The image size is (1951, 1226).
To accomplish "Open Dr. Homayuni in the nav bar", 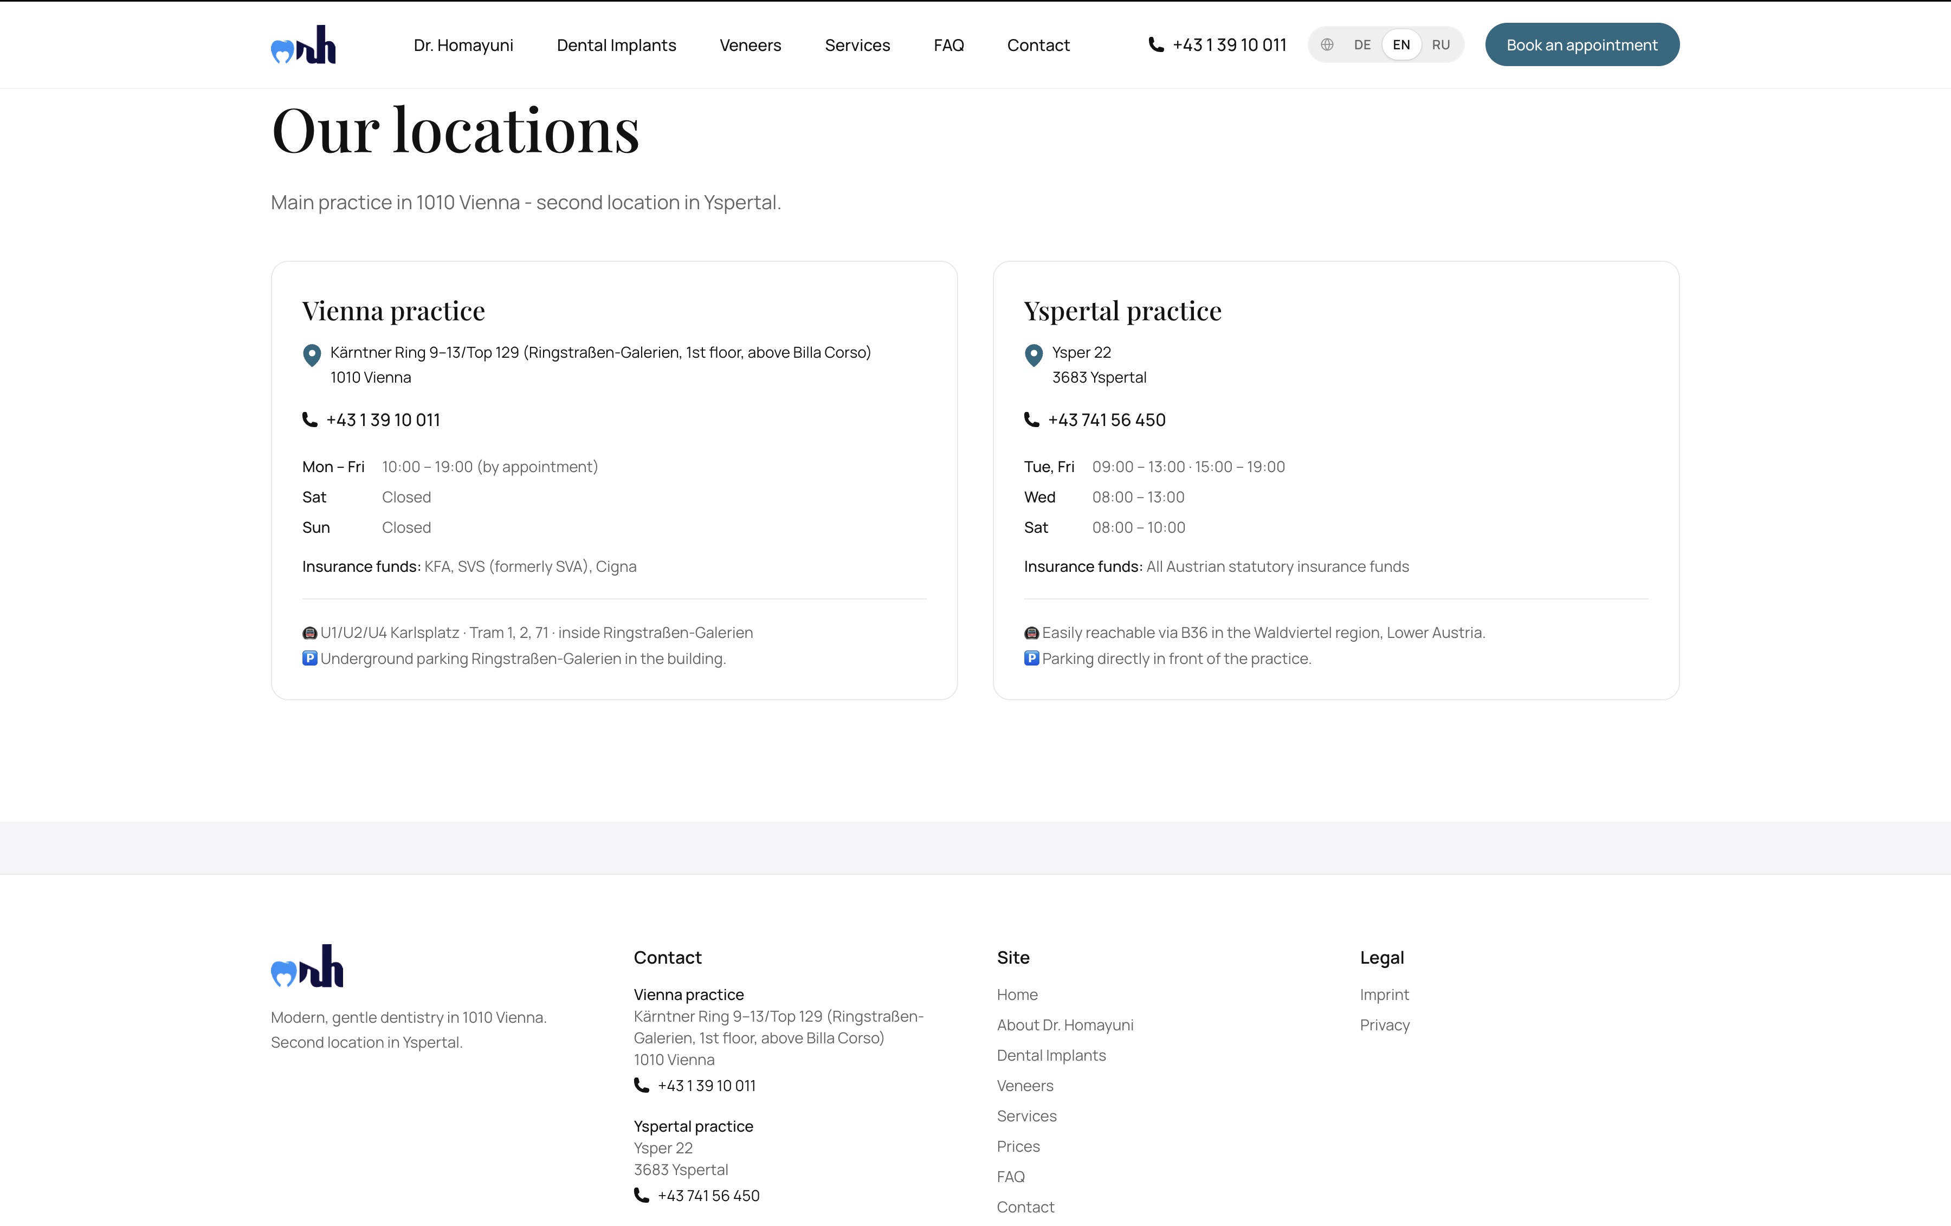I will [x=463, y=46].
